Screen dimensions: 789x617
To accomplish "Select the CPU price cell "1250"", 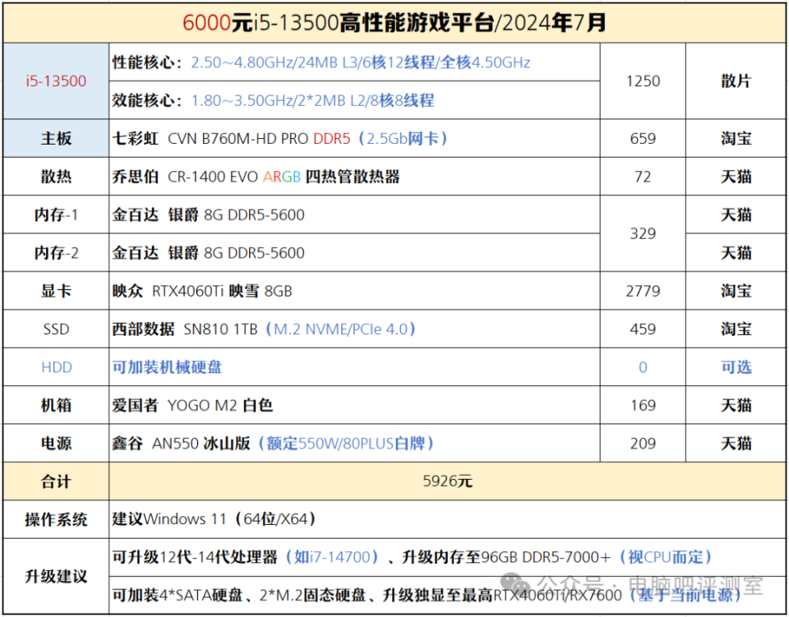I will (x=643, y=81).
